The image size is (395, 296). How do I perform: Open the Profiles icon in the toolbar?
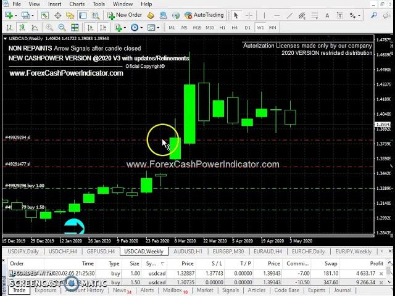(25, 15)
